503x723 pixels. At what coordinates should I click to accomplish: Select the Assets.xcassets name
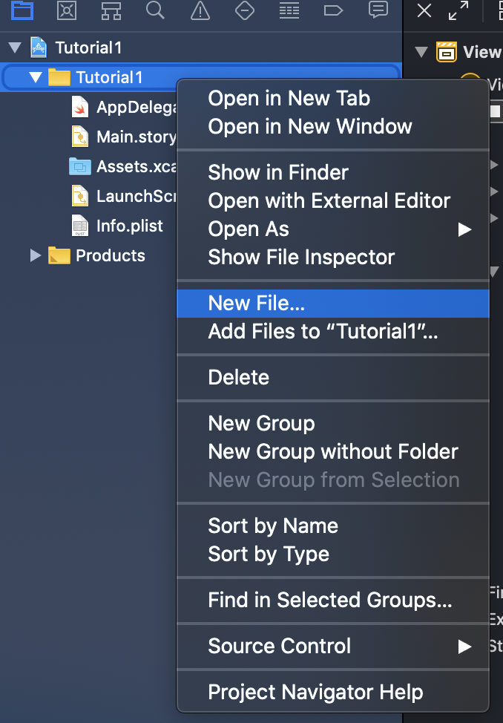point(137,166)
